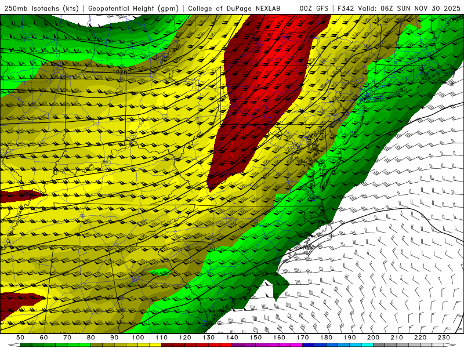This screenshot has height=348, width=464.
Task: Click the '80' value on the color scale
Action: [x=90, y=338]
